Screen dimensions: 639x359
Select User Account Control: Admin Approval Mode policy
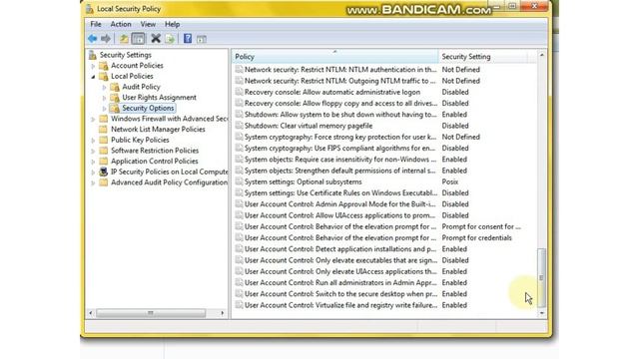pos(339,203)
